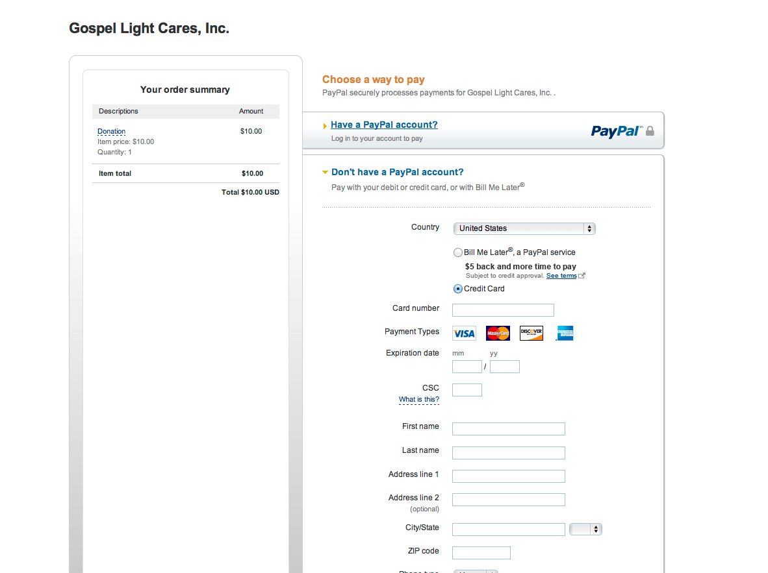Collapse the Don't have a PayPal account section
This screenshot has height=573, width=768.
325,172
